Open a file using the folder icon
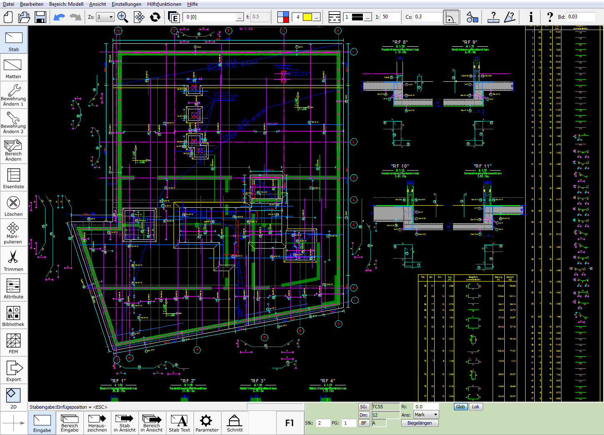This screenshot has width=604, height=435. (24, 17)
